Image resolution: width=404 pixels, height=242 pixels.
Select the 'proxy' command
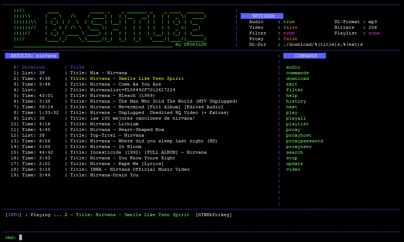293,130
